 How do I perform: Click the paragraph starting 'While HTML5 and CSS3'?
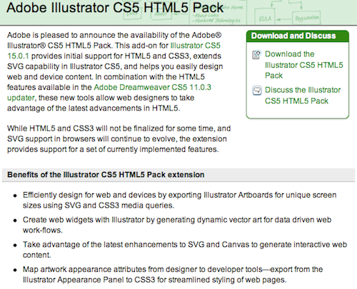[x=119, y=138]
